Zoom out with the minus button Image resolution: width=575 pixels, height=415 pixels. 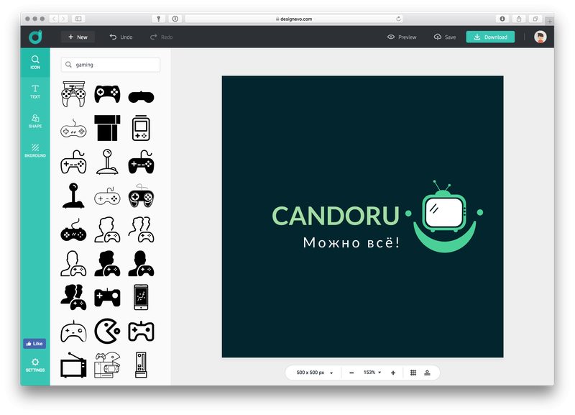pos(351,373)
